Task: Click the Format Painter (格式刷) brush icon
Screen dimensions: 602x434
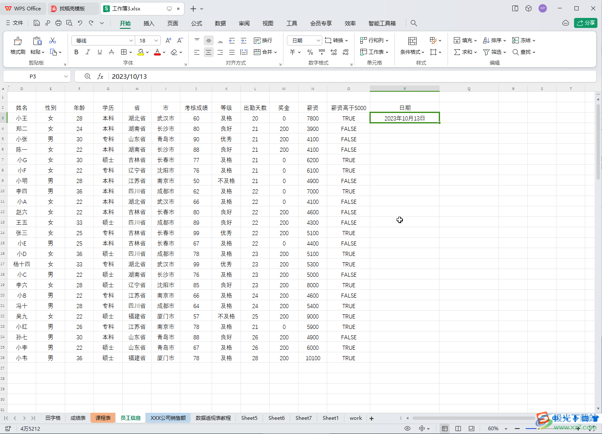Action: click(18, 41)
